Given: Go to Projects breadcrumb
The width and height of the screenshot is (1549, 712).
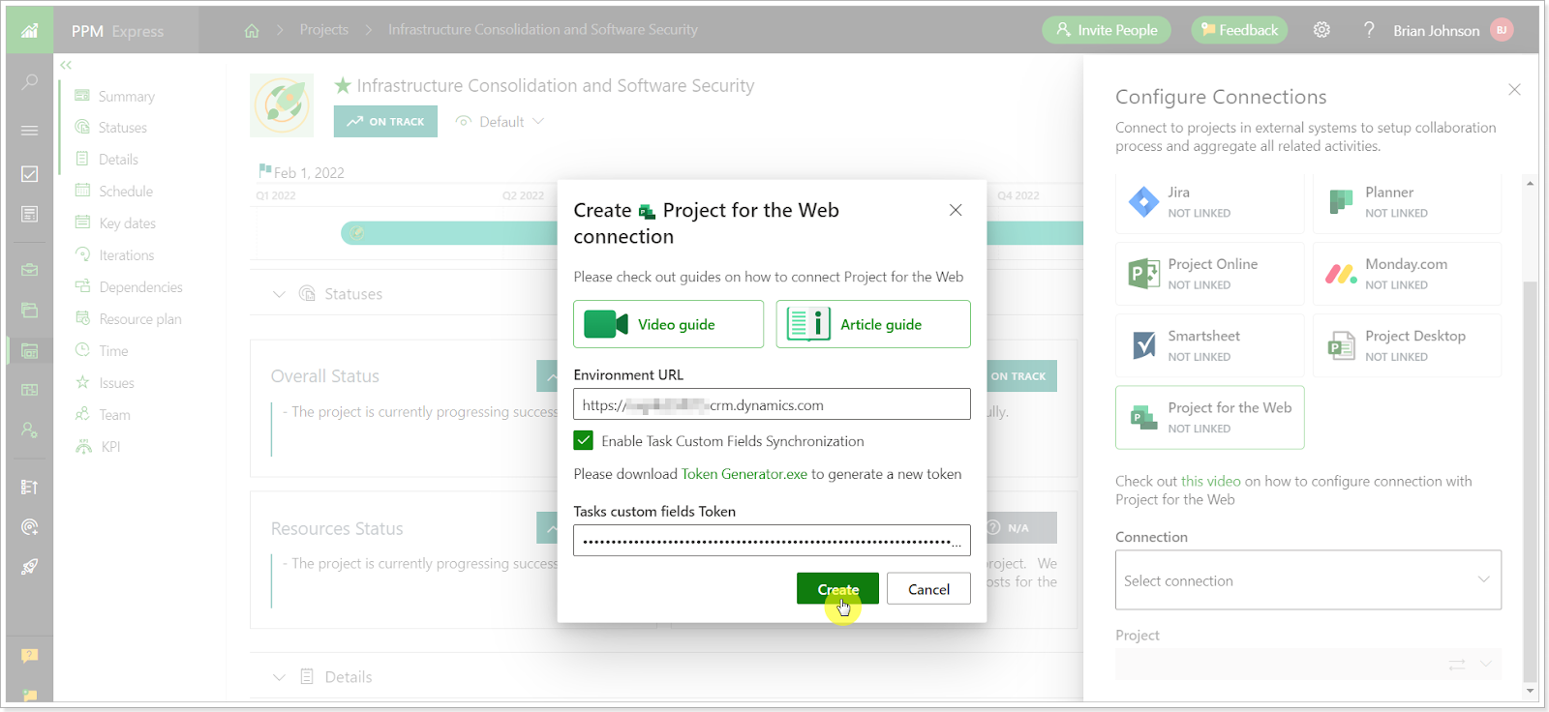Looking at the screenshot, I should point(323,30).
